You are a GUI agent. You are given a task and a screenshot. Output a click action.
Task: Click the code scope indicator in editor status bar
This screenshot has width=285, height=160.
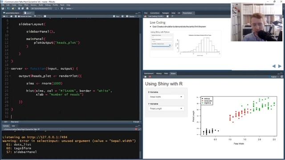pyautogui.click(x=15, y=122)
